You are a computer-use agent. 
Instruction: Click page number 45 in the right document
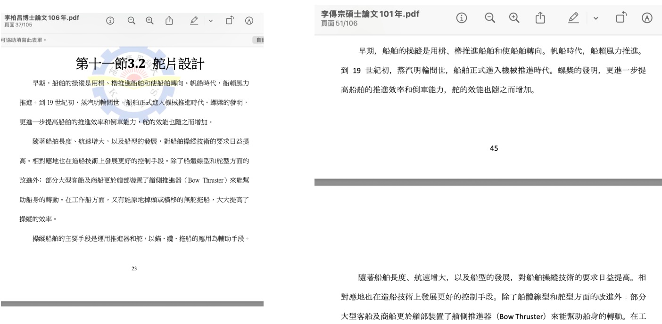[x=494, y=148]
